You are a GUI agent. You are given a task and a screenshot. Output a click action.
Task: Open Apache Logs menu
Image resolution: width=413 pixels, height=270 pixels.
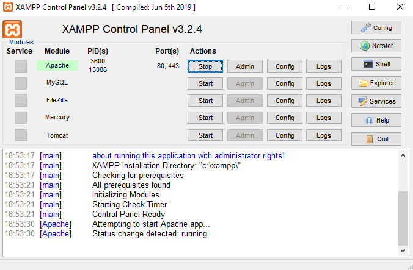tap(324, 66)
